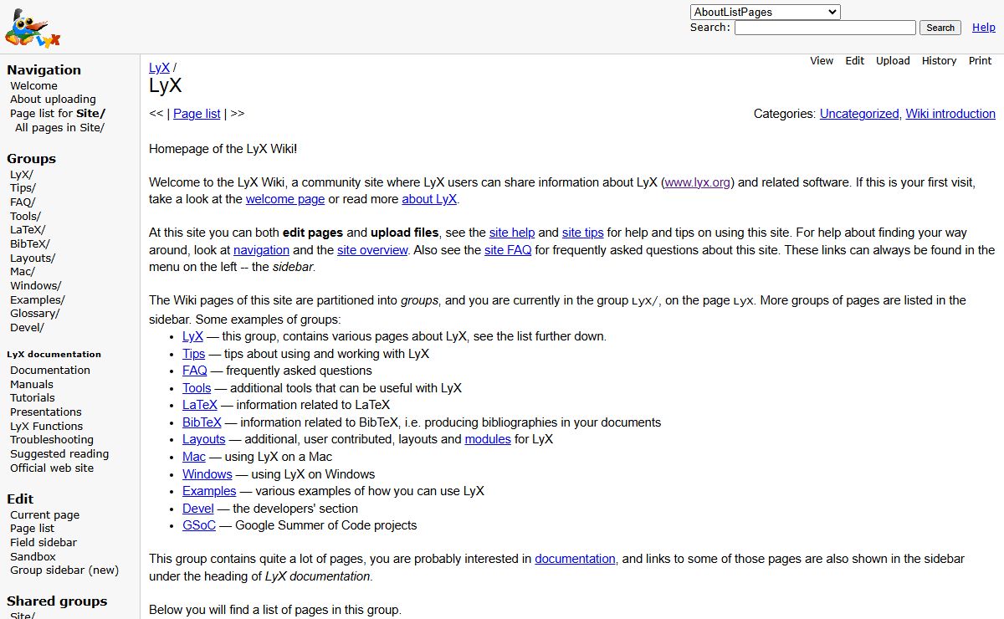Follow the about LyX link
Viewport: 1004px width, 619px height.
[429, 199]
